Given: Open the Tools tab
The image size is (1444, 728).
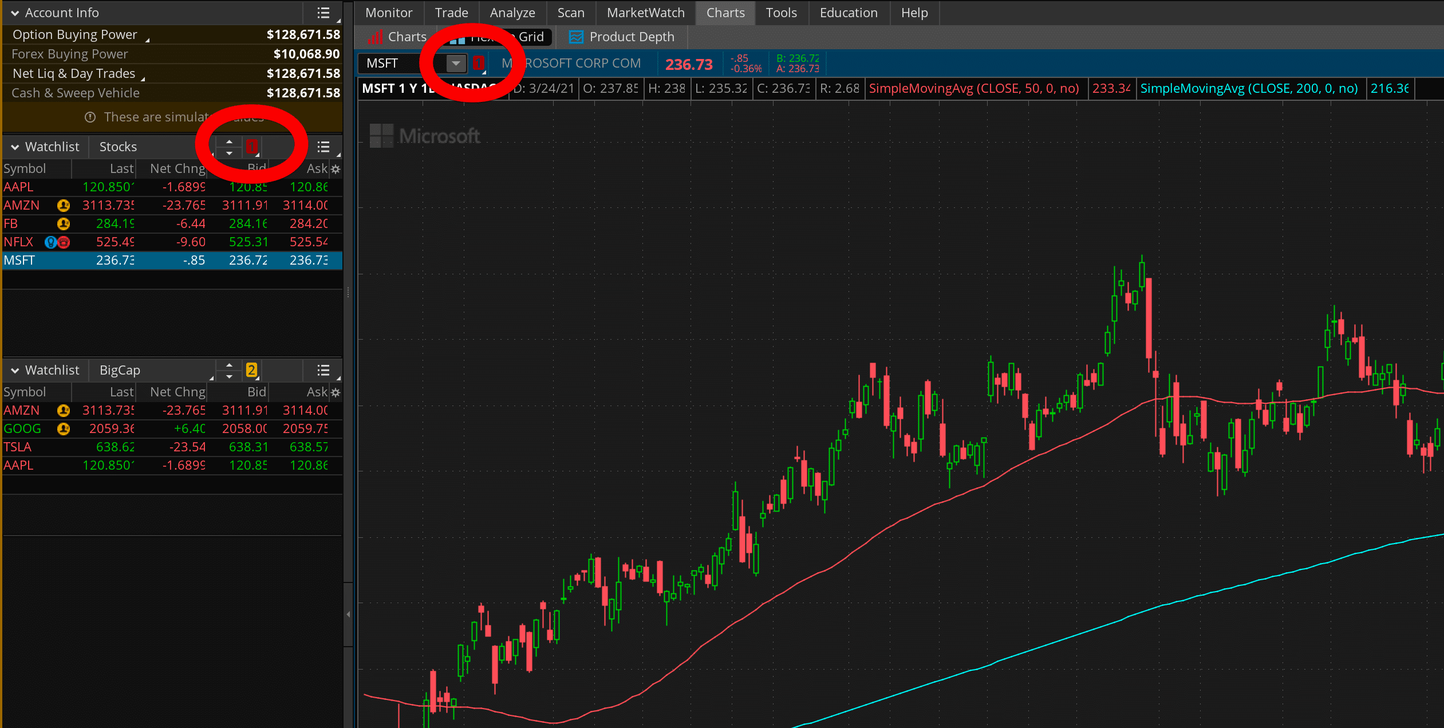Looking at the screenshot, I should (781, 13).
